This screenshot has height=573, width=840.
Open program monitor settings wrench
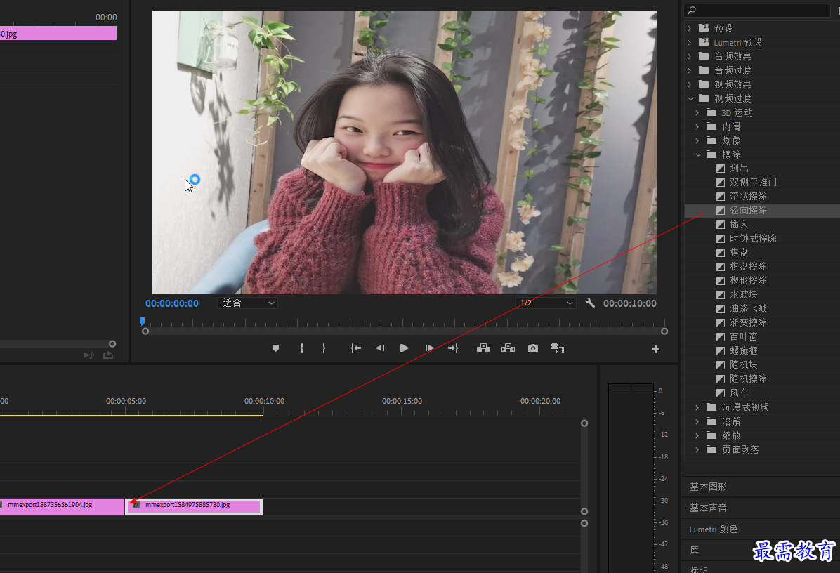[590, 303]
